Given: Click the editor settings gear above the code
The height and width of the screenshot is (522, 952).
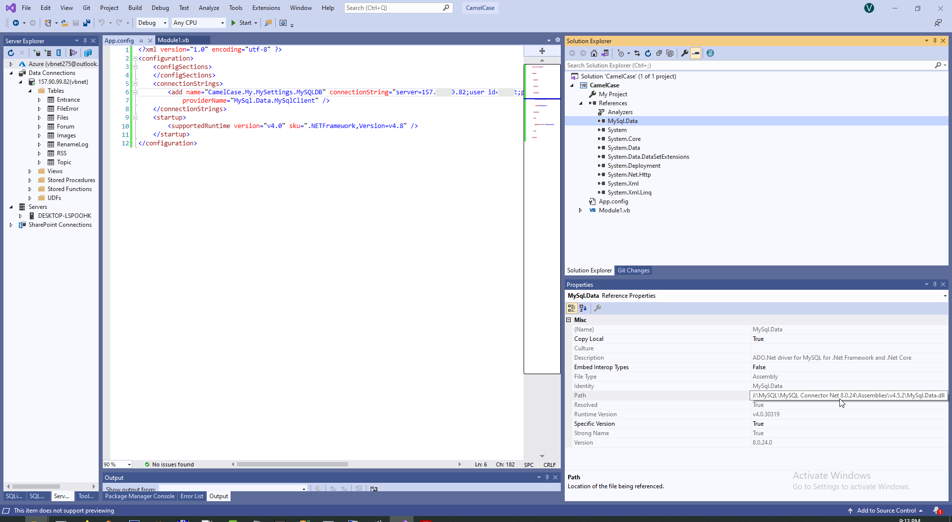Looking at the screenshot, I should pos(558,40).
